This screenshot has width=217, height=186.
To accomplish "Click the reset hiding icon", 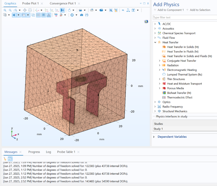I will click(128, 10).
